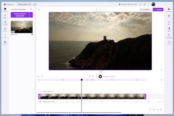Open the feedback icon in title bar
Viewport: 174px width, 116px height.
141,4
